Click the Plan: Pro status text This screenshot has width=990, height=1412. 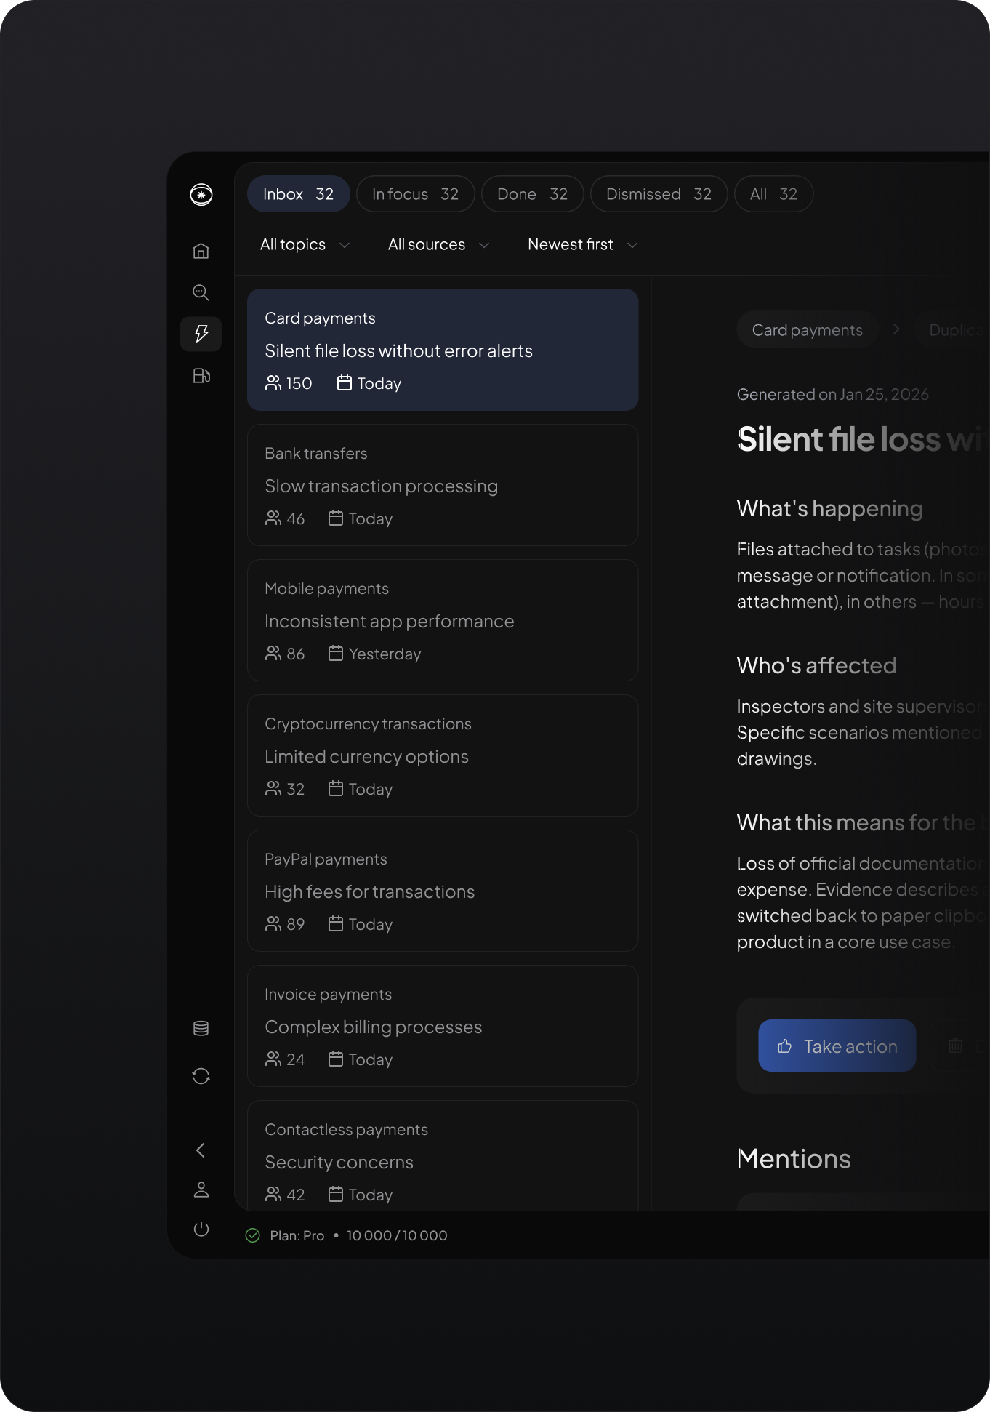[x=297, y=1235]
